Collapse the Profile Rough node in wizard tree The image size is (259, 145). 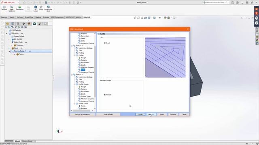74,84
